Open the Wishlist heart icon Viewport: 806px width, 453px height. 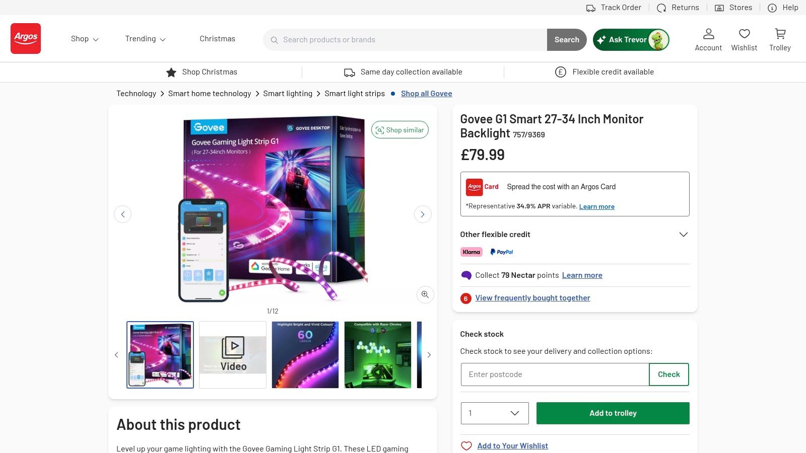(x=744, y=39)
